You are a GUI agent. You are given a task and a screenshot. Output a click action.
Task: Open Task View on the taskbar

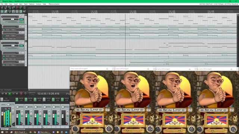(x=7, y=133)
